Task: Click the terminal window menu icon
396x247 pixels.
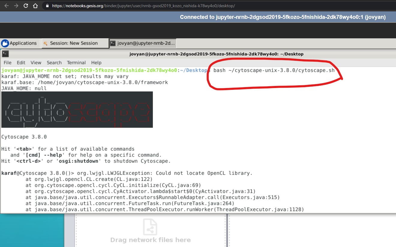Action: tap(5, 54)
